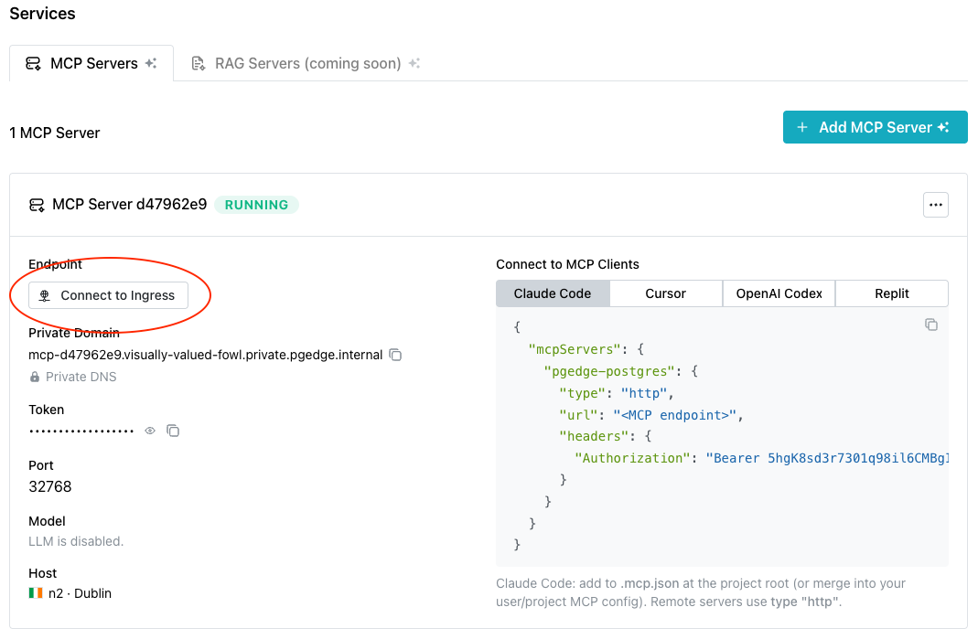Select the Claude Code client tab
Screen dimensions: 978x639
(x=553, y=293)
